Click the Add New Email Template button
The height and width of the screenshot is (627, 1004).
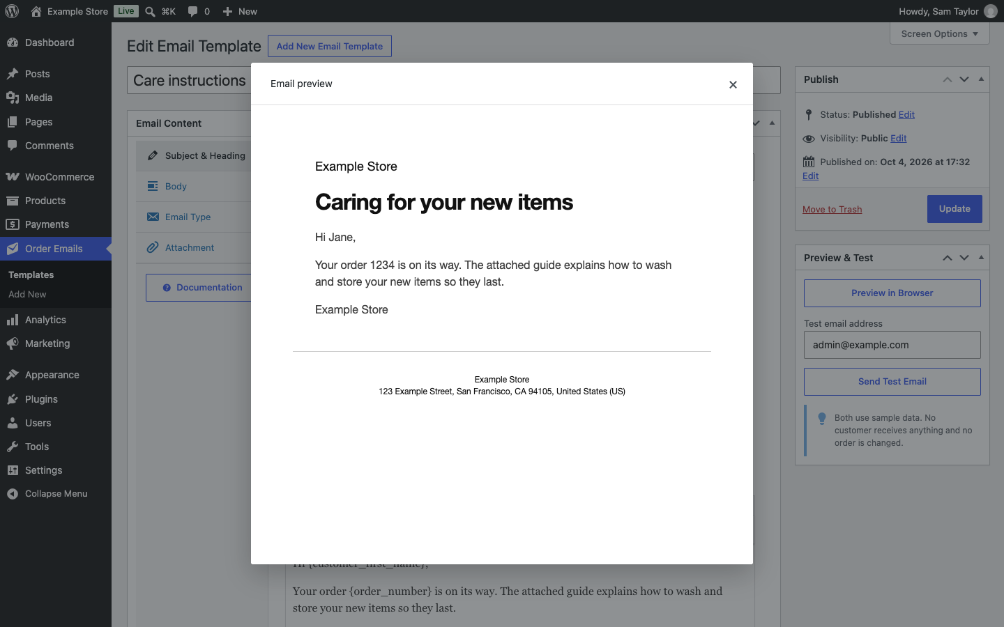tap(330, 46)
